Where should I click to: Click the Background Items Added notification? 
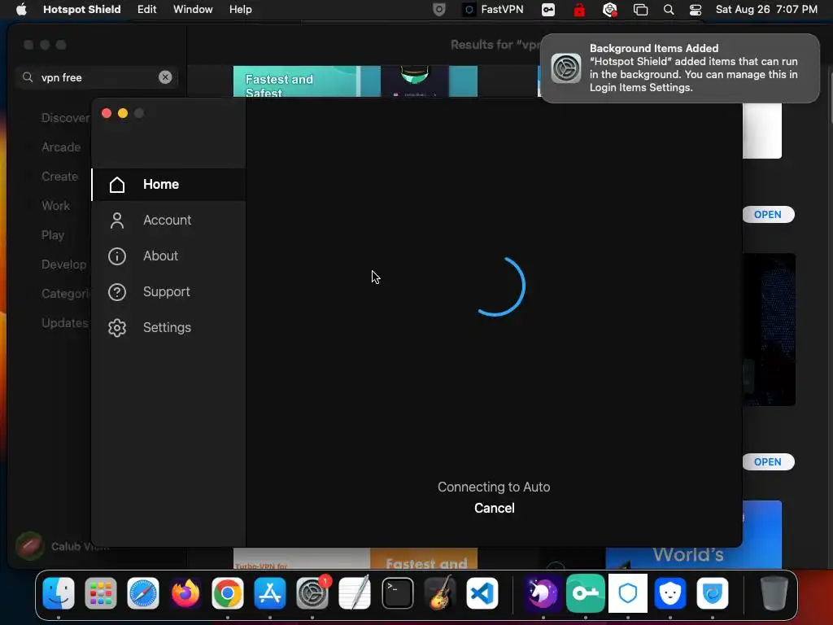tap(679, 68)
